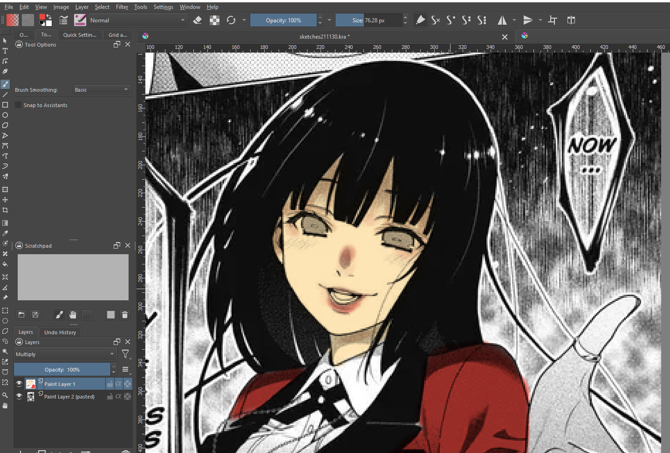
Task: Close the Scratchpad docker
Action: [128, 245]
